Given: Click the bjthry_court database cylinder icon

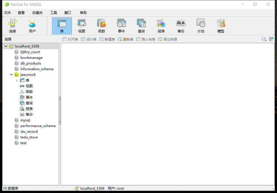Looking at the screenshot, I should 16,52.
